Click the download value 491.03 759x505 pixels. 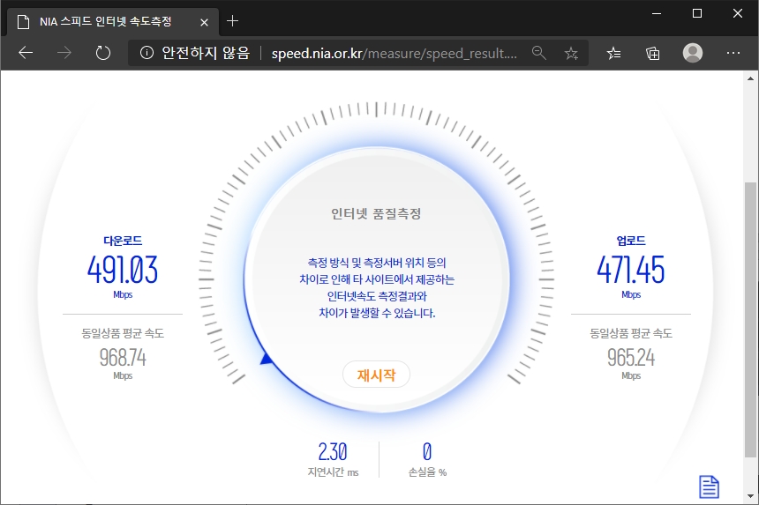coord(123,270)
